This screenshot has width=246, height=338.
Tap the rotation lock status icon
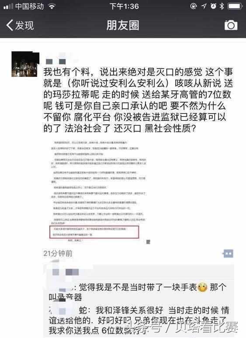tap(194, 6)
